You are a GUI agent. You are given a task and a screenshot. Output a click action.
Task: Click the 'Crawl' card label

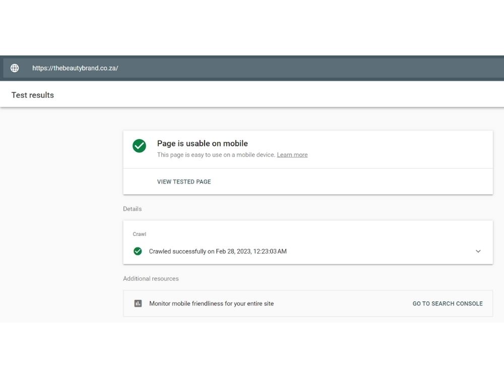140,234
